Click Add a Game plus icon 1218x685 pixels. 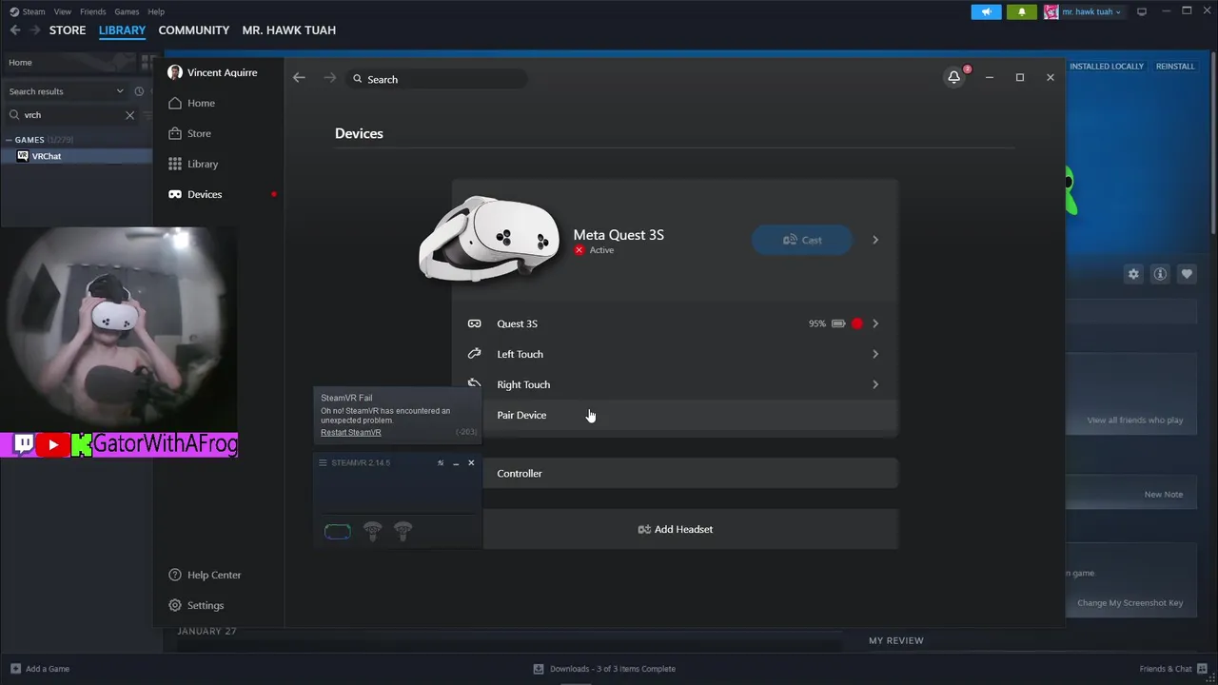(14, 669)
